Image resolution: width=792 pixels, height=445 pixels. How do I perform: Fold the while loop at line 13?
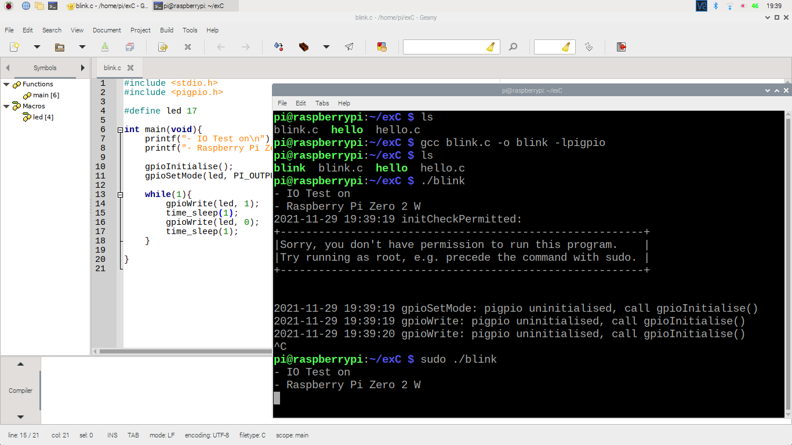click(120, 194)
